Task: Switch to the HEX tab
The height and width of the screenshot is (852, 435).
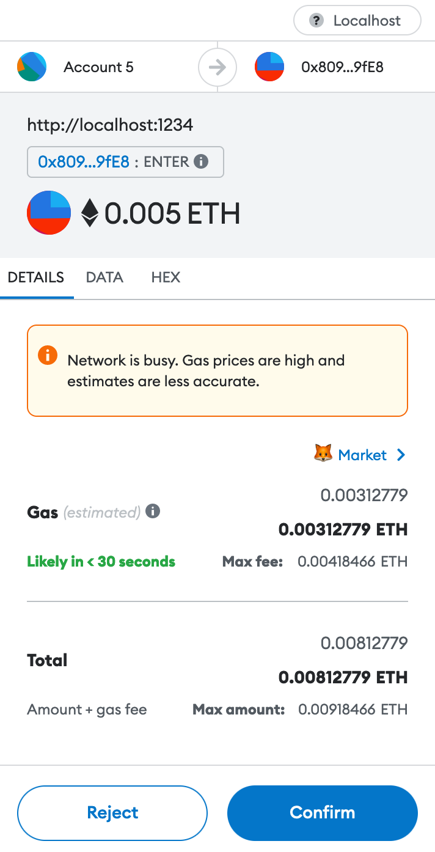Action: click(166, 277)
